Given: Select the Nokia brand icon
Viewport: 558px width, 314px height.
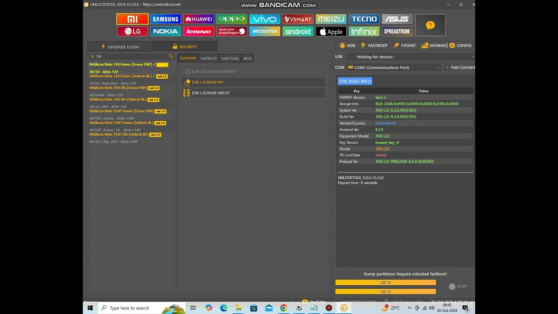Looking at the screenshot, I should tap(166, 31).
